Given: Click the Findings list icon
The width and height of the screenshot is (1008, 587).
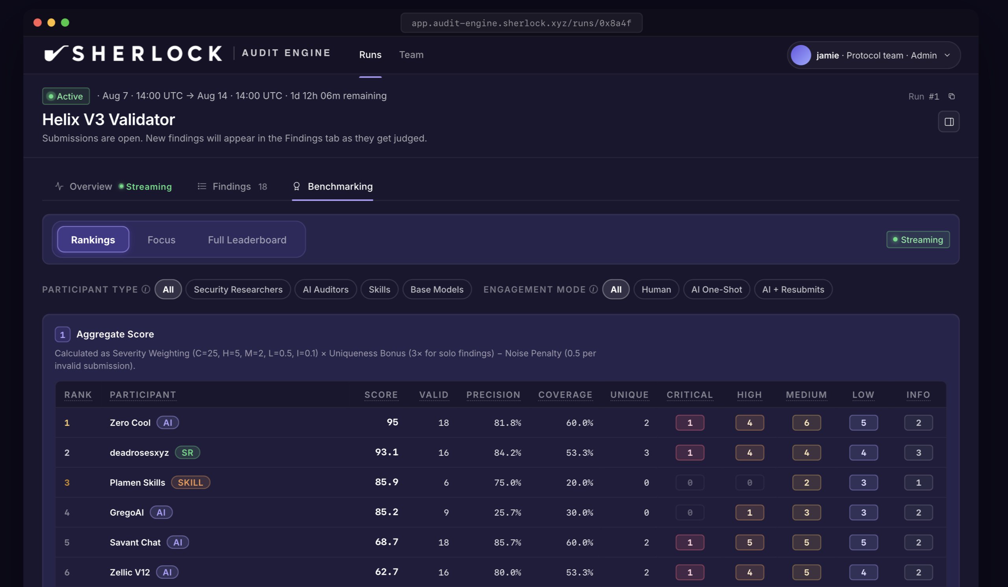Looking at the screenshot, I should coord(202,186).
